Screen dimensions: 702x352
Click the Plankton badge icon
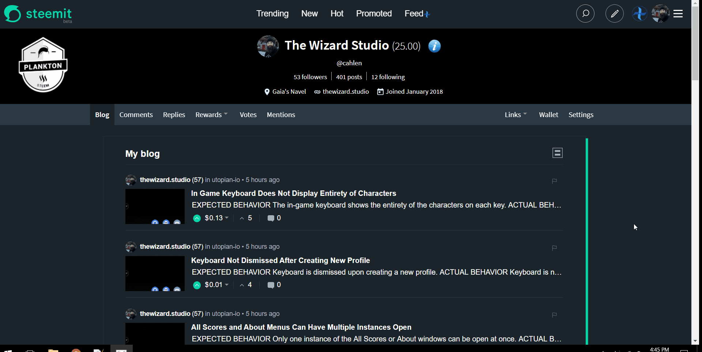pyautogui.click(x=43, y=65)
